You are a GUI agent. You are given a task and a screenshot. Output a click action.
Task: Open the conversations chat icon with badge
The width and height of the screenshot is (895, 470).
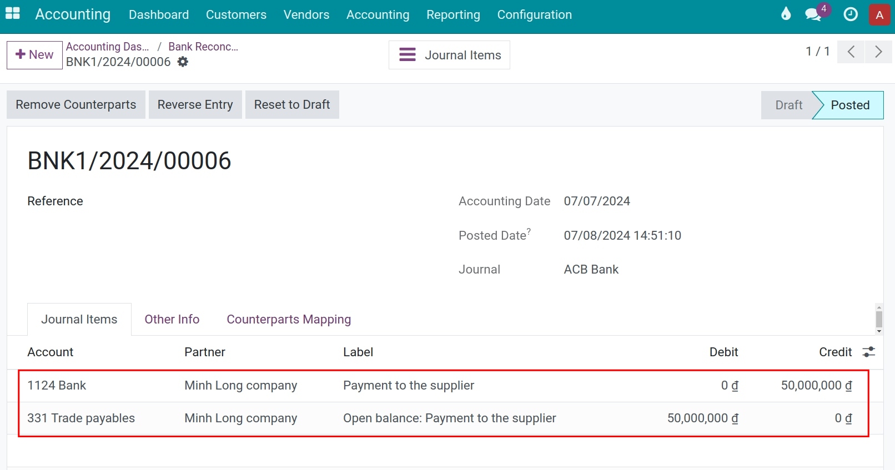tap(814, 14)
